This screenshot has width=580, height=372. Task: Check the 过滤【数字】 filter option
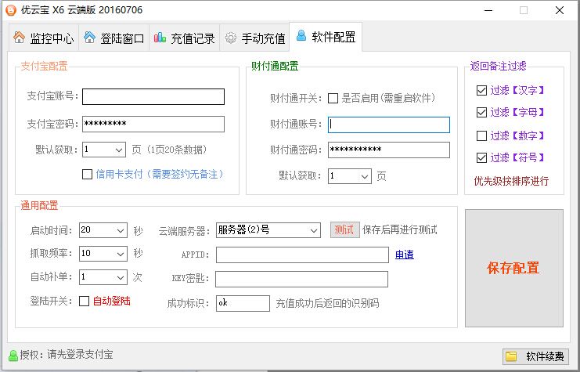pos(481,135)
